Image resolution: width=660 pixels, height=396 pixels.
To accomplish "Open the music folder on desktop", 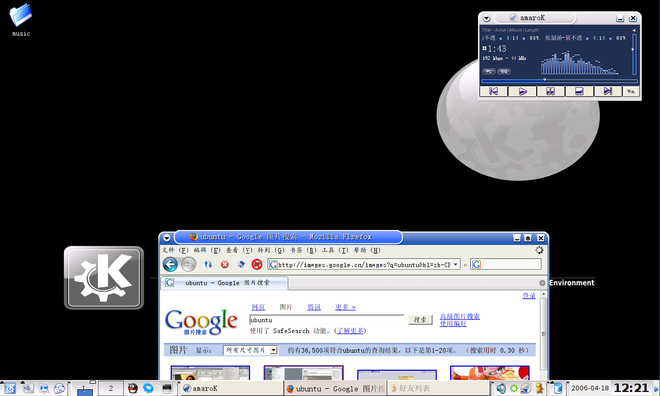I will point(21,20).
